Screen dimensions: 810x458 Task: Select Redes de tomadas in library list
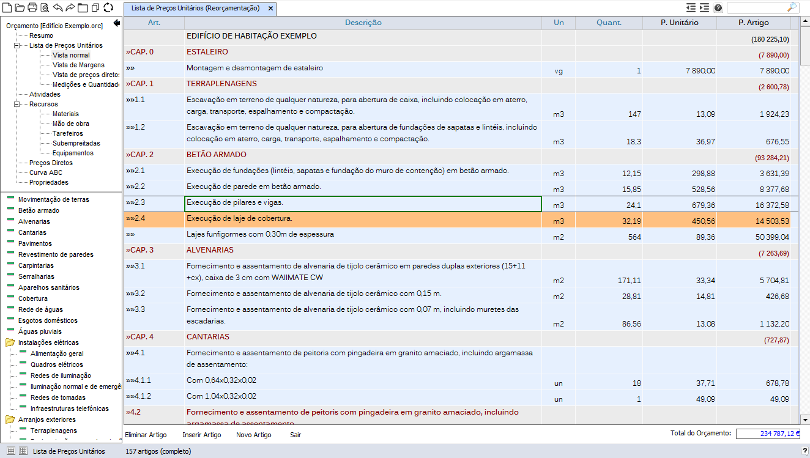coord(58,397)
